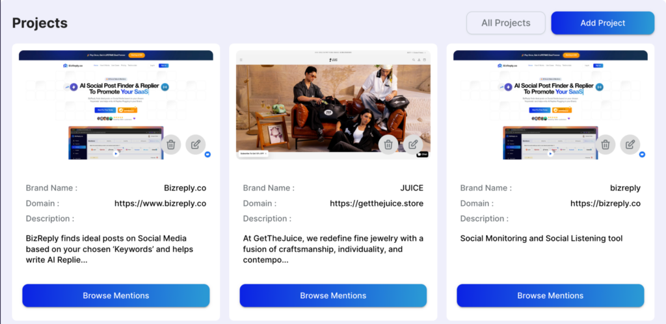Delete the JUICE project
Screen dimensions: 666x324
388,144
